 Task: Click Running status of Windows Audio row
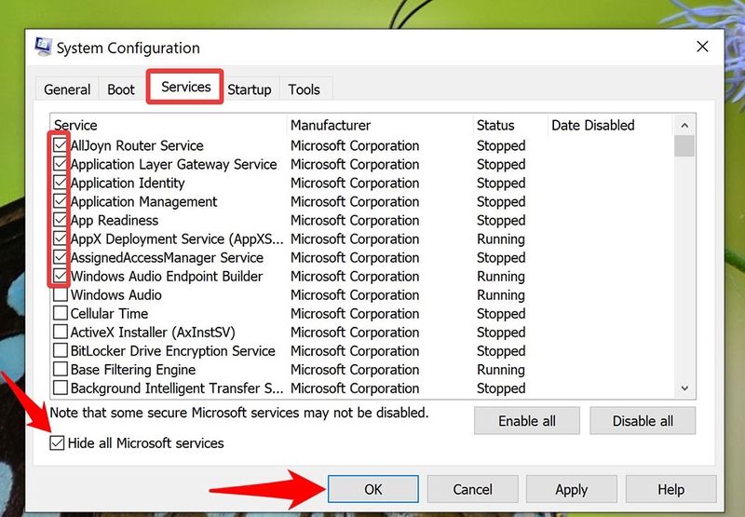(501, 295)
